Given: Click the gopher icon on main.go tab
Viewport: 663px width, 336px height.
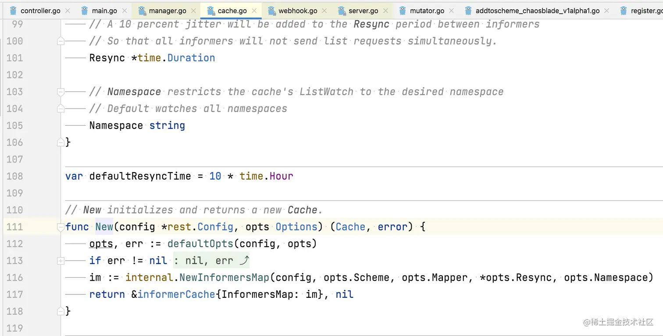Looking at the screenshot, I should pyautogui.click(x=85, y=11).
